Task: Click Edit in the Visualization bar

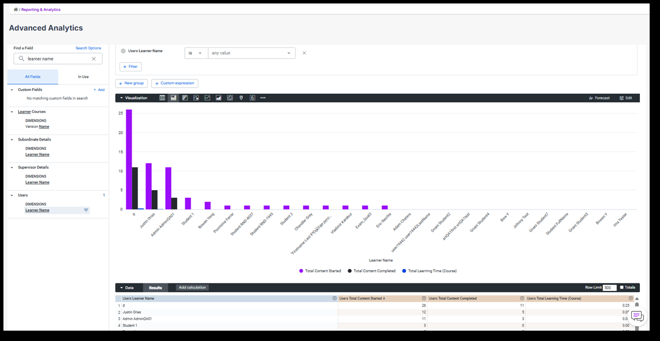Action: point(626,98)
